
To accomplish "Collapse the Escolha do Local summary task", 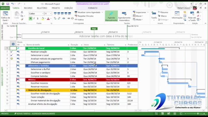I will click(x=27, y=48).
